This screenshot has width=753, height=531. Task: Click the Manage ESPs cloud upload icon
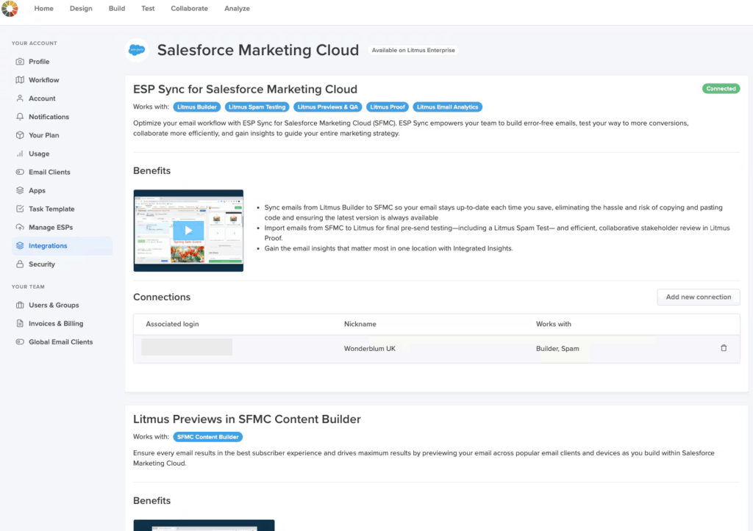click(x=20, y=228)
